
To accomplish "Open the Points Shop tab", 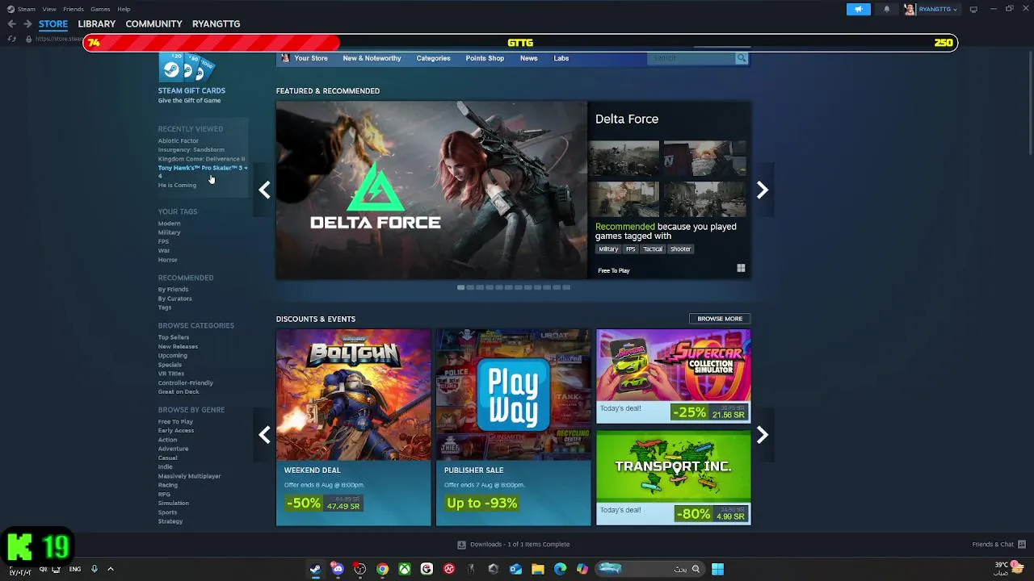I will 485,58.
